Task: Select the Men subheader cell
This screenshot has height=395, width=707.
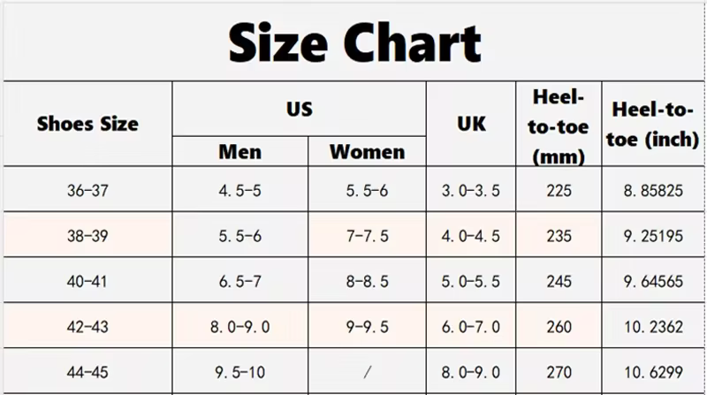Action: click(240, 151)
